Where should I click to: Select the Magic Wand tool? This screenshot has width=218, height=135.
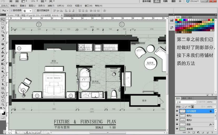pyautogui.click(x=3, y=32)
